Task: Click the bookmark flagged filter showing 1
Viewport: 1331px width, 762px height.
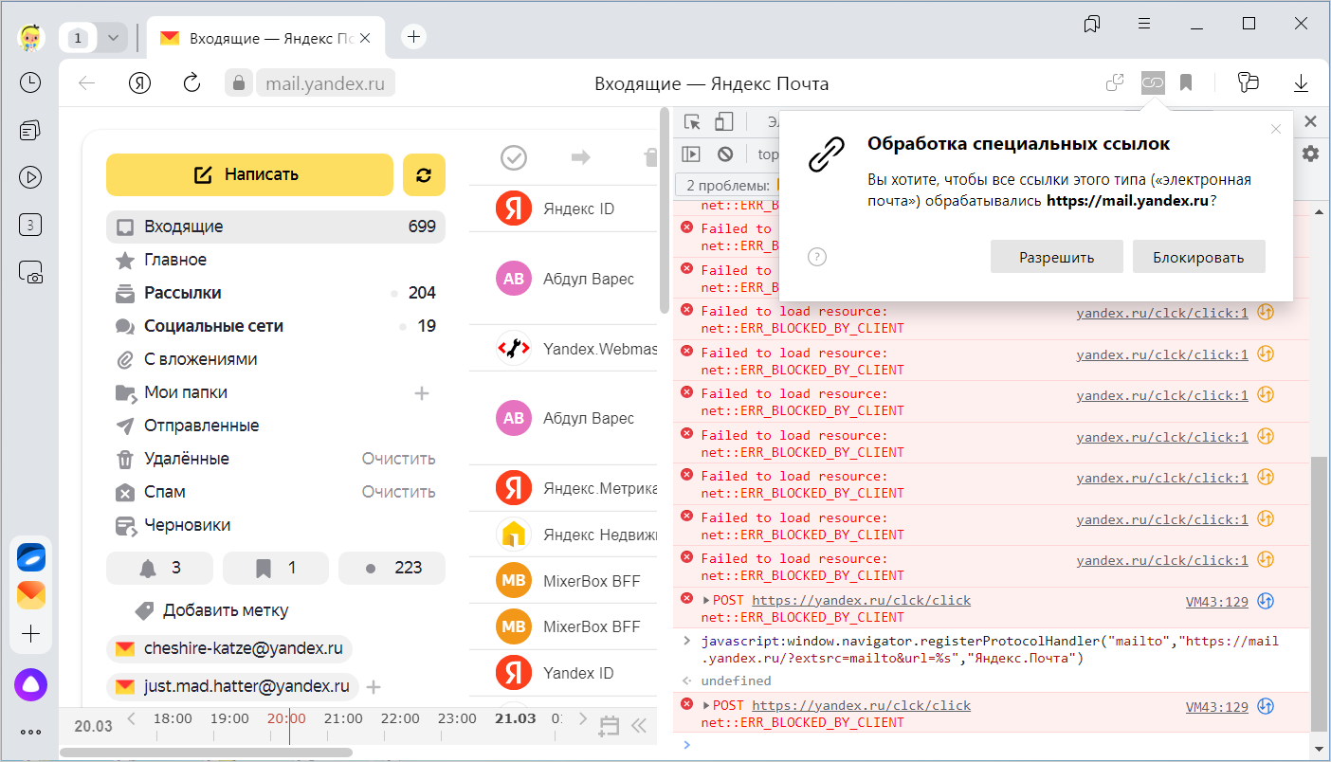Action: [275, 568]
